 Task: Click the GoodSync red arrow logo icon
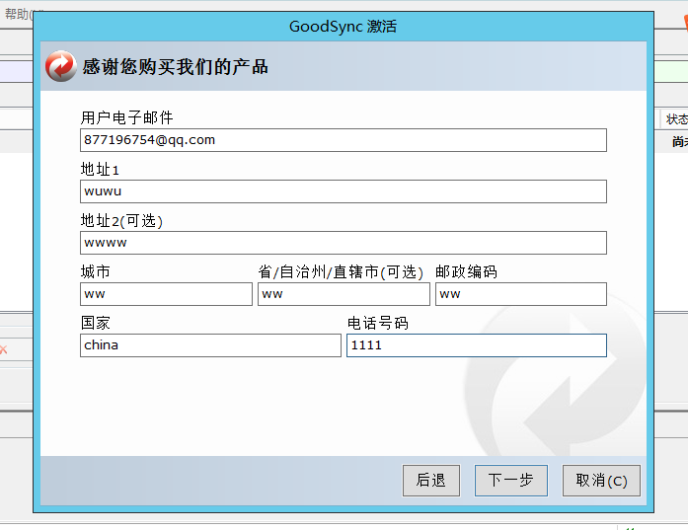click(61, 66)
